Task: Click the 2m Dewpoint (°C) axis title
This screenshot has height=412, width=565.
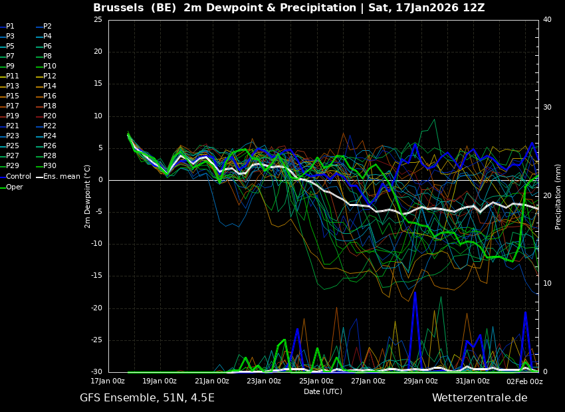Action: coord(87,196)
